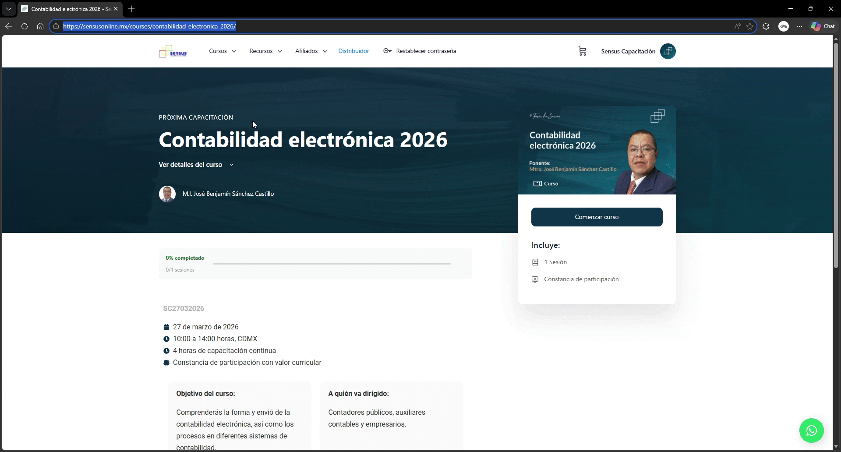
Task: Click the course thumbnail image
Action: tap(597, 150)
